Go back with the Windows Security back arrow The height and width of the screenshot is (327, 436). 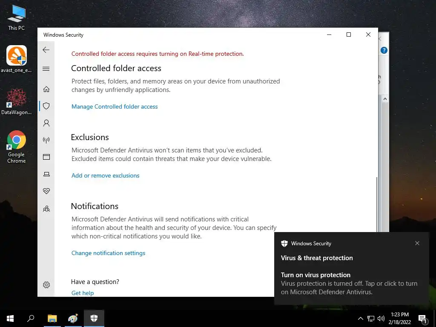[46, 50]
